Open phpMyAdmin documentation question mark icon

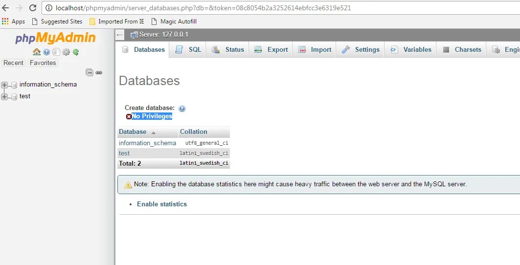coord(46,52)
